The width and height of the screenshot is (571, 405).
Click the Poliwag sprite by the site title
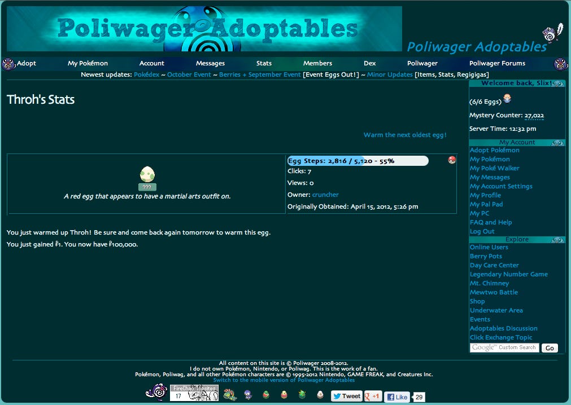pyautogui.click(x=552, y=33)
